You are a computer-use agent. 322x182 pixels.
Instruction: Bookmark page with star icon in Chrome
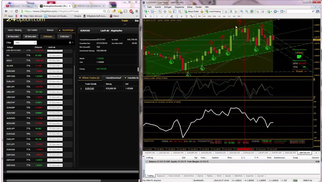point(109,11)
